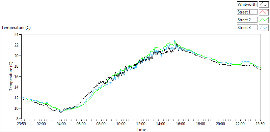
Task: Click the Street 2 green legend icon
Action: [x=264, y=20]
